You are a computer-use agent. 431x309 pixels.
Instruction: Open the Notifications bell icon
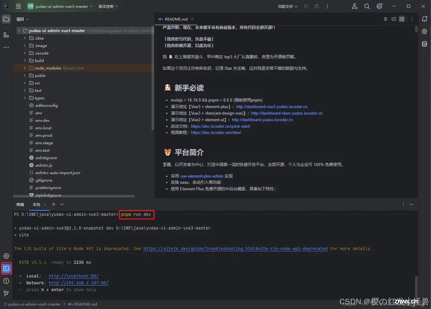[424, 19]
